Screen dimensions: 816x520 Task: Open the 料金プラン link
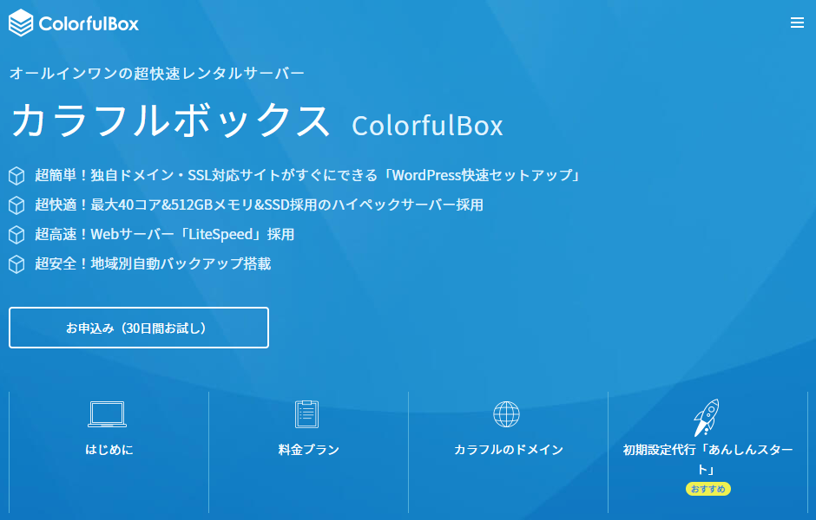[x=308, y=449]
